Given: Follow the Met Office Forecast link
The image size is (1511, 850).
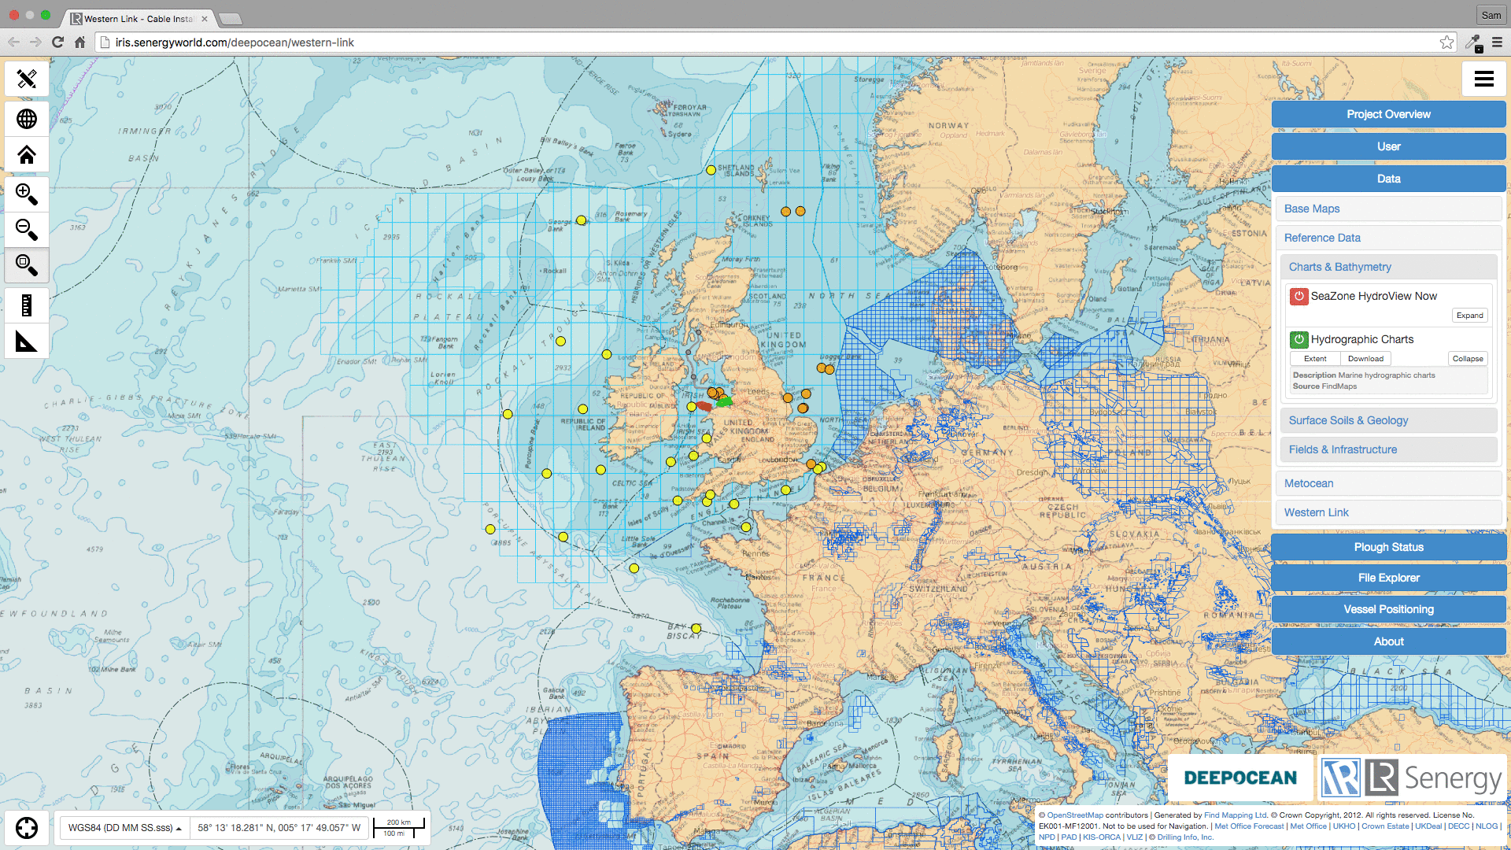Looking at the screenshot, I should (1249, 826).
